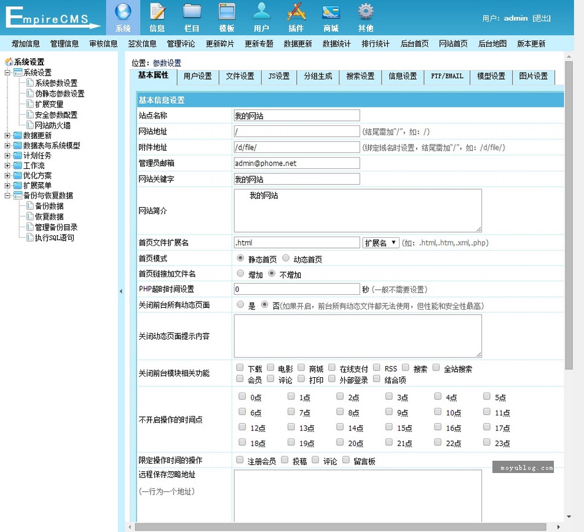Click the page icon beside 执行SQL语句
The height and width of the screenshot is (532, 584).
click(30, 238)
